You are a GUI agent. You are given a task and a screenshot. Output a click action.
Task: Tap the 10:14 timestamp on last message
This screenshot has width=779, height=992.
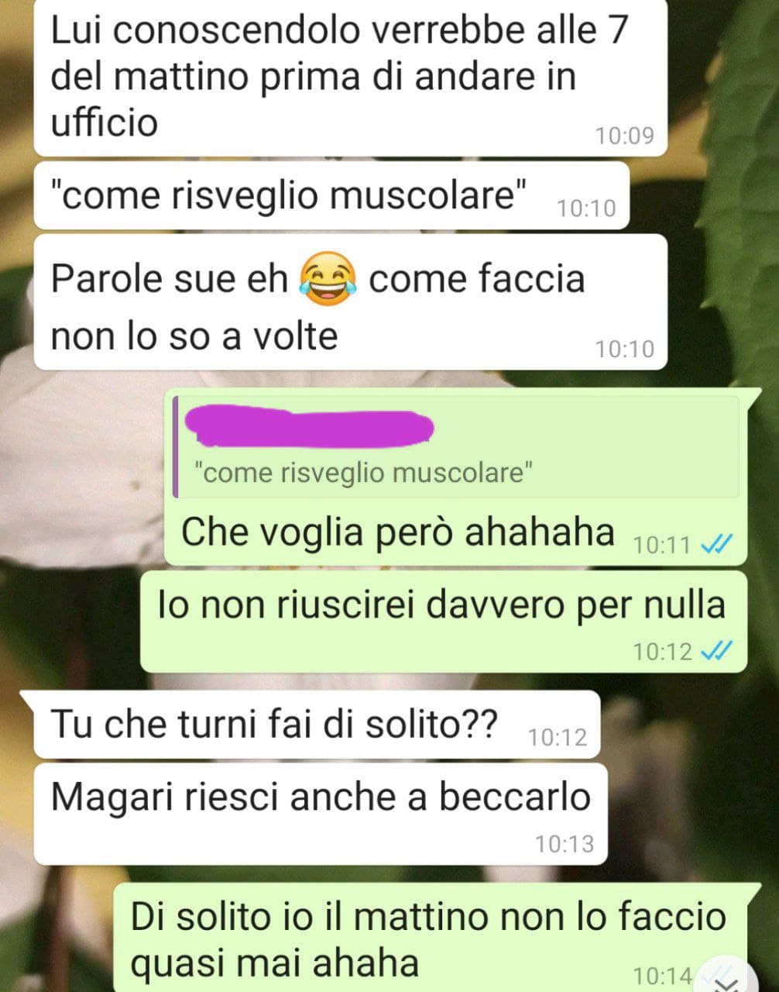pos(662,975)
